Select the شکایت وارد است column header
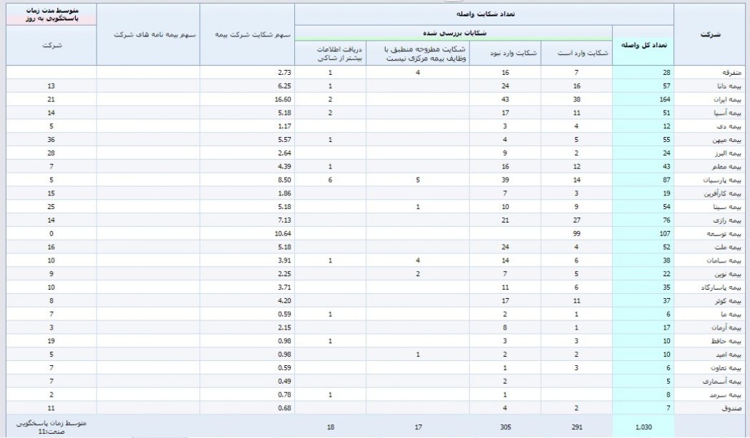 [x=576, y=53]
